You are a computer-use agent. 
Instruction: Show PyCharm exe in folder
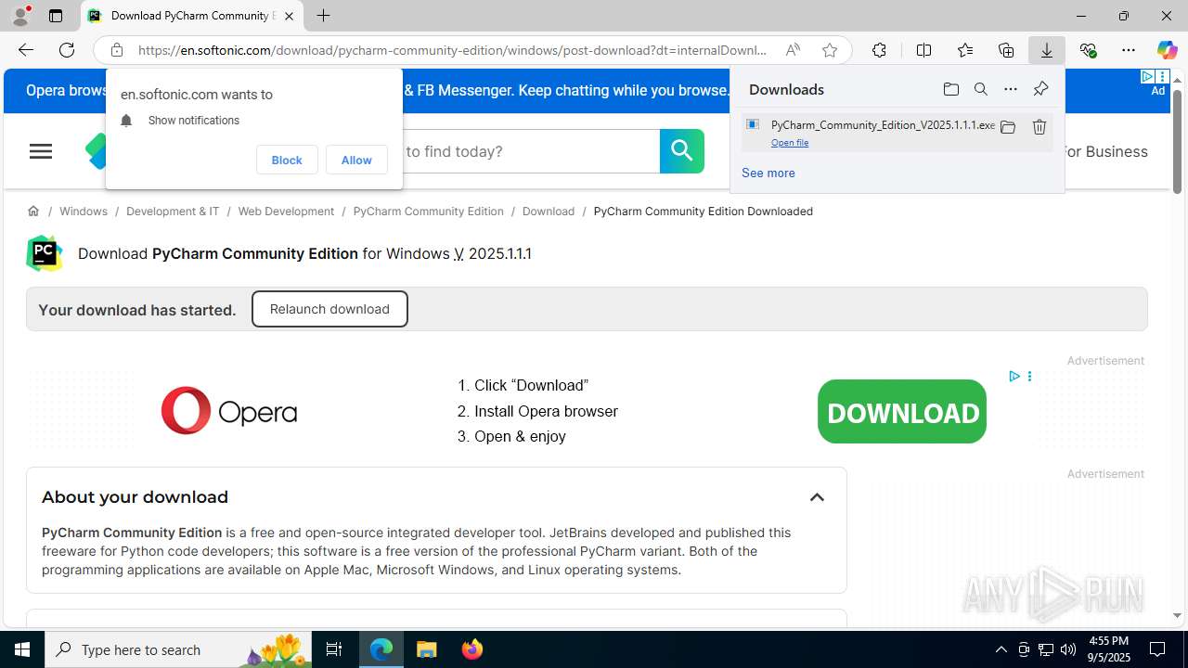coord(1008,127)
